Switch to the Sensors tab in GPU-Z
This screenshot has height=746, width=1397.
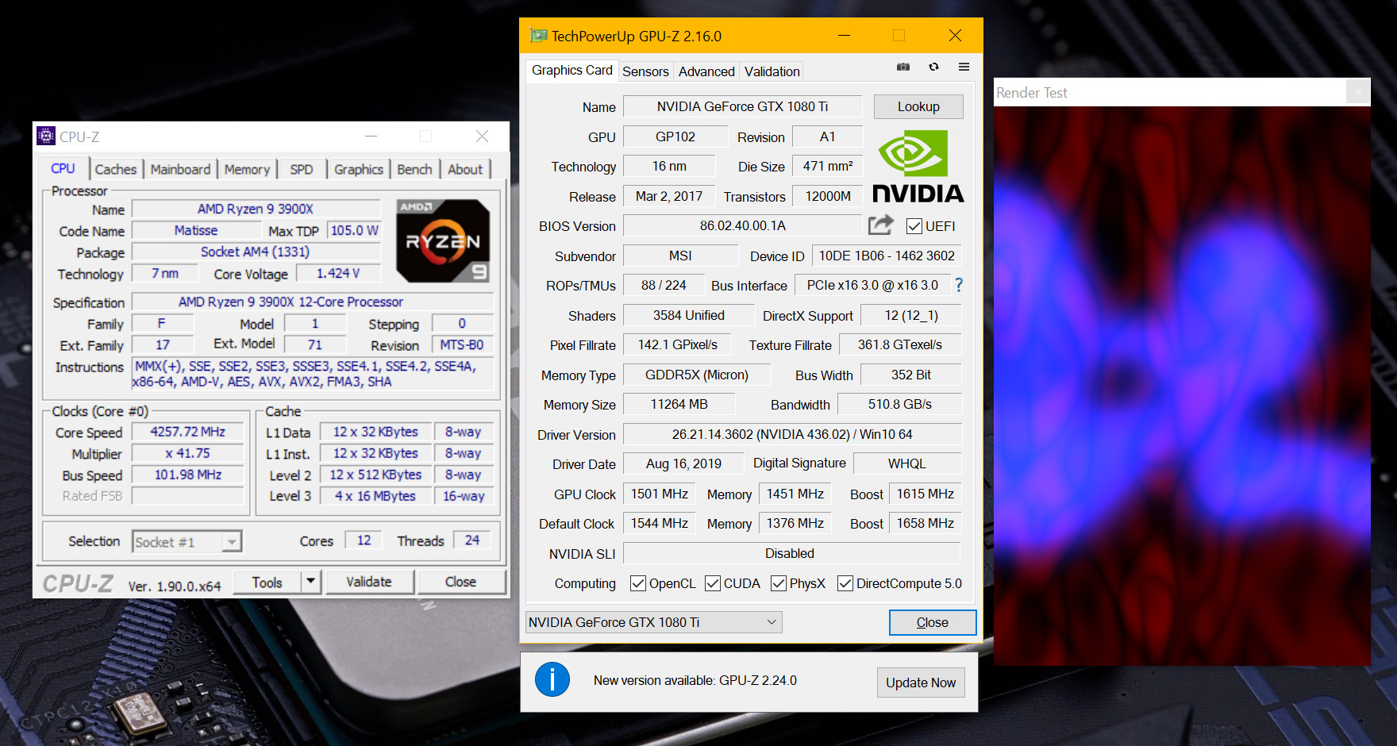(645, 71)
